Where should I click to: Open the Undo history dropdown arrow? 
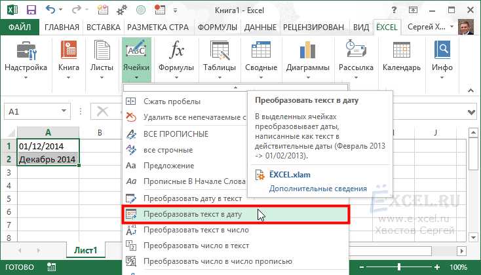click(x=60, y=10)
